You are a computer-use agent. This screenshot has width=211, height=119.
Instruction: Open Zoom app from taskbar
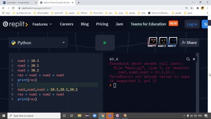point(95,116)
